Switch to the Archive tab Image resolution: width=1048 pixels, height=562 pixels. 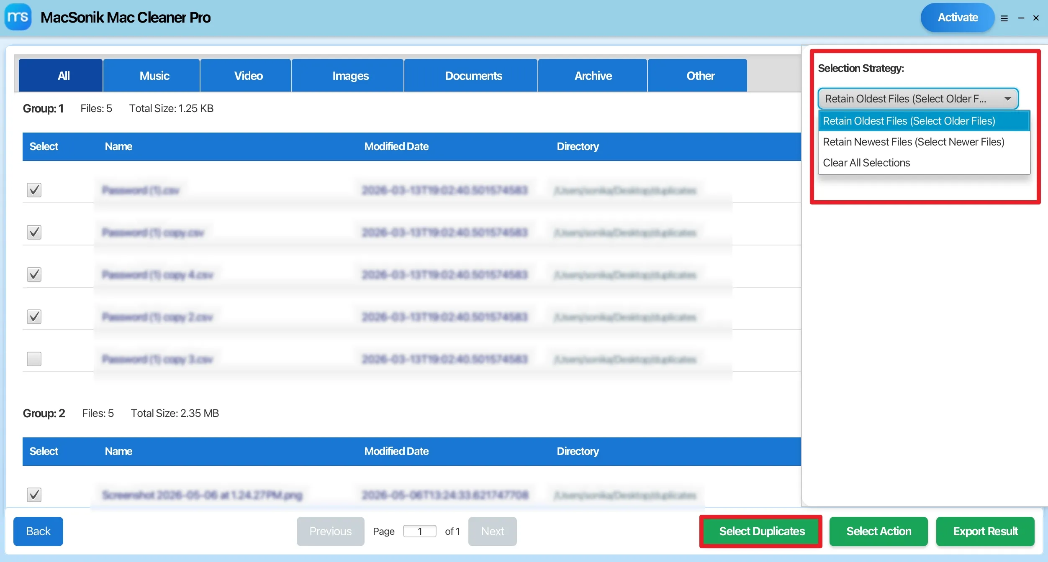[x=592, y=75]
